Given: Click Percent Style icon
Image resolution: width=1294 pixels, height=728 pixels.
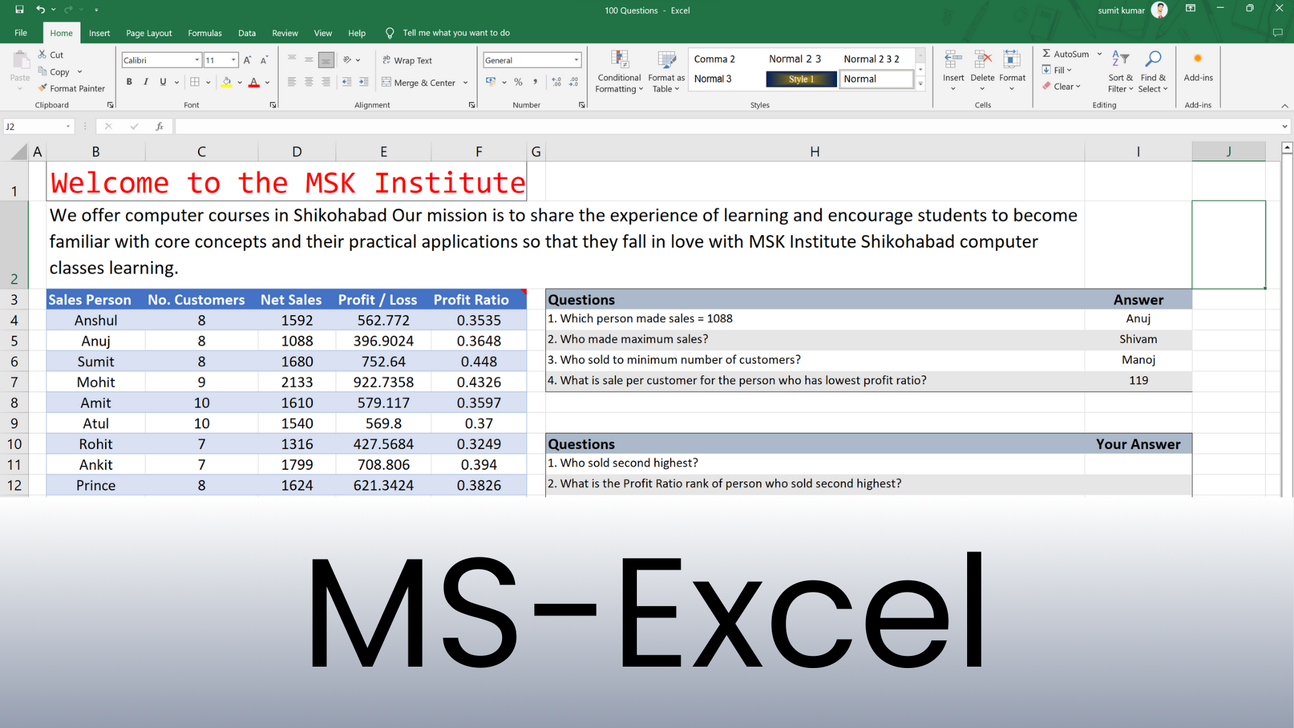Looking at the screenshot, I should coord(518,82).
